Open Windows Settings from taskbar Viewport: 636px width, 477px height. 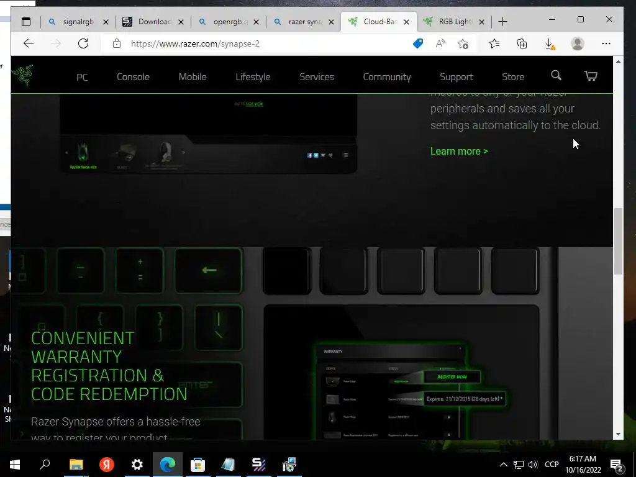[137, 465]
